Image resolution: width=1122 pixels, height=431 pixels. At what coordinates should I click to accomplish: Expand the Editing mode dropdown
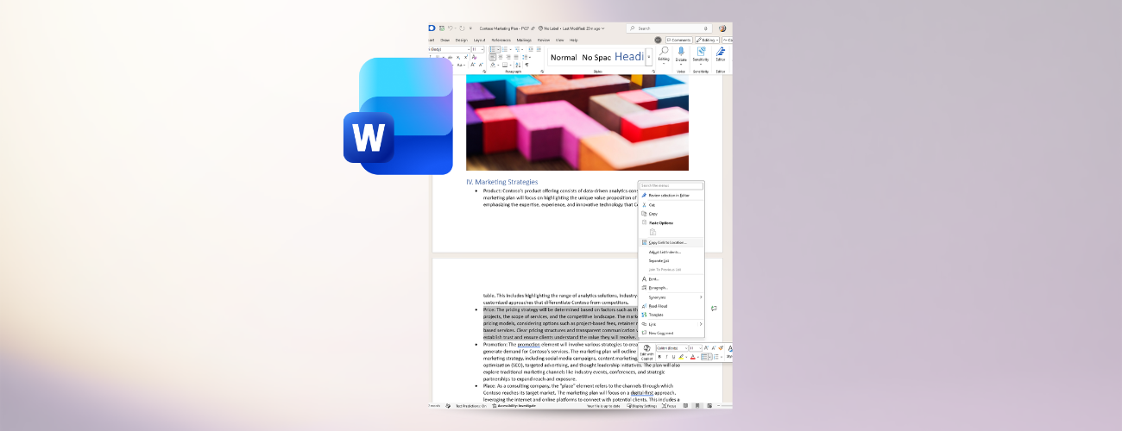(x=707, y=40)
